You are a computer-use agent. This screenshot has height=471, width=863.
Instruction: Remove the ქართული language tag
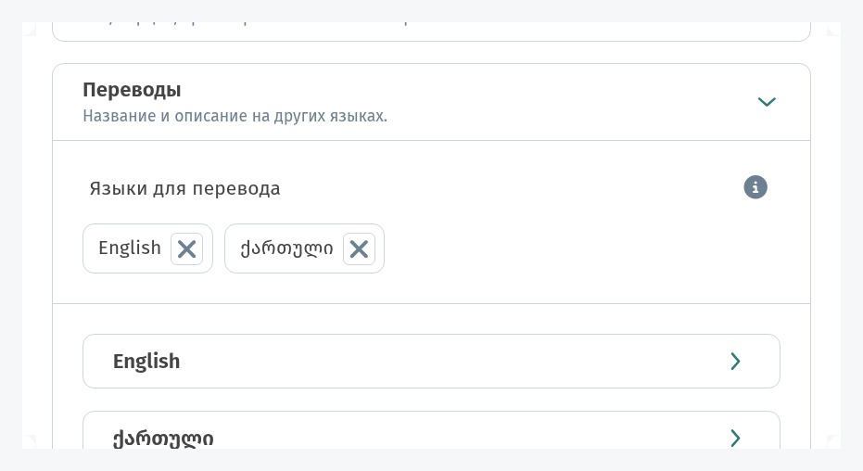click(359, 249)
